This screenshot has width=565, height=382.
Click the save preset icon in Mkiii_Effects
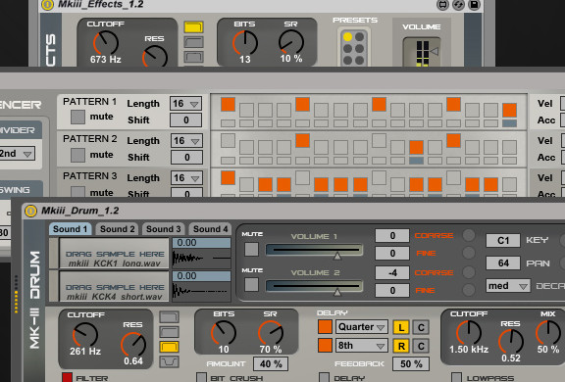click(x=474, y=5)
